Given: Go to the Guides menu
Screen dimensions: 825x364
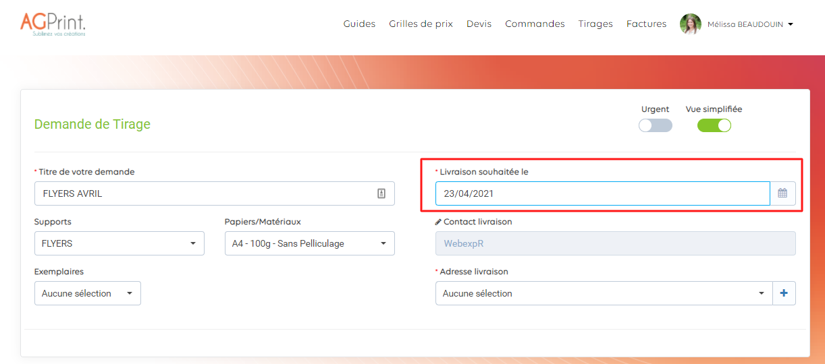Looking at the screenshot, I should 359,24.
